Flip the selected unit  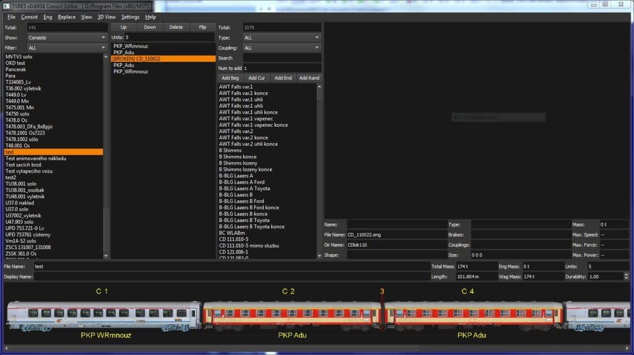click(202, 27)
